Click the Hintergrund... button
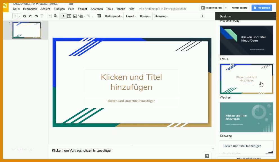 click(x=113, y=16)
